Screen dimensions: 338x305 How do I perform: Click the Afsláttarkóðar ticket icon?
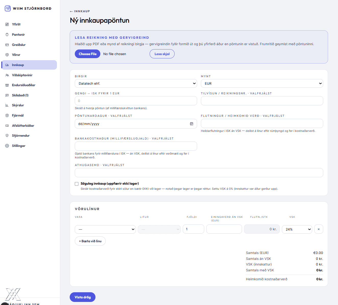7,126
